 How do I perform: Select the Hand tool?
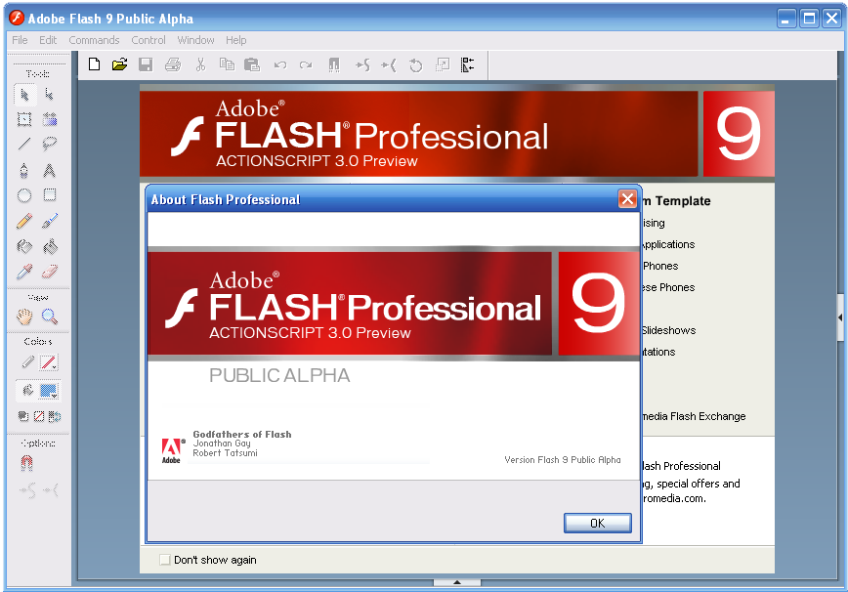[x=24, y=317]
